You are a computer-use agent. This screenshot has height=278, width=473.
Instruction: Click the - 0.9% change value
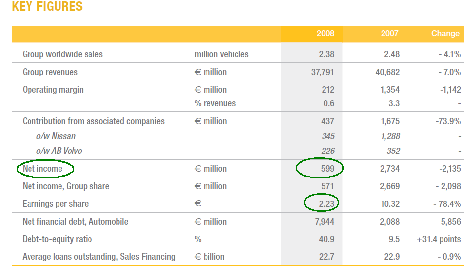tap(450, 257)
